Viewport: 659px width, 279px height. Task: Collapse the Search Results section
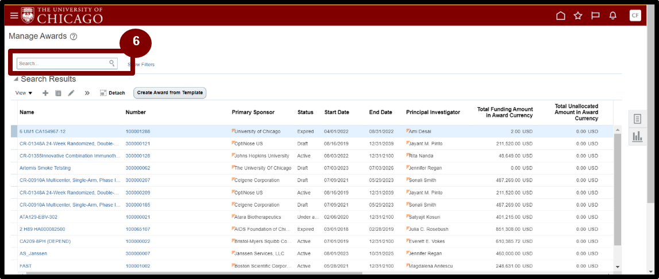[16, 79]
